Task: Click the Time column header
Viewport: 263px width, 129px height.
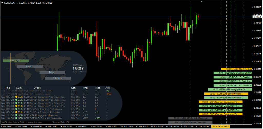Action: [x=7, y=88]
